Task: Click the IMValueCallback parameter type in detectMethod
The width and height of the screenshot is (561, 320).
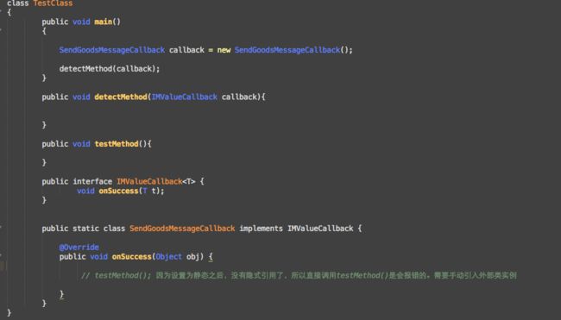Action: pyautogui.click(x=184, y=97)
